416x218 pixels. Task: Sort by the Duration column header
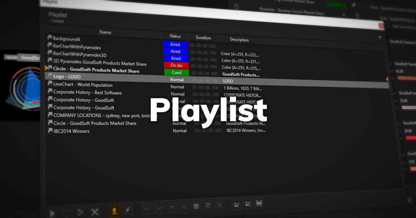(x=203, y=38)
